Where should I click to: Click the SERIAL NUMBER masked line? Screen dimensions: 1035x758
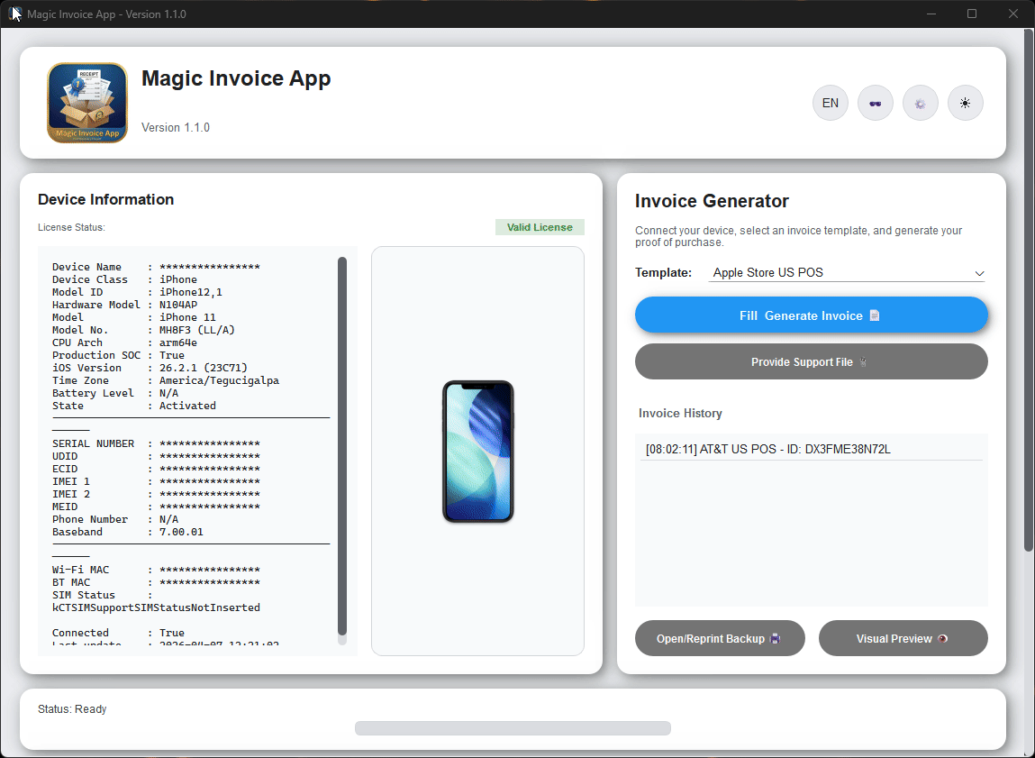click(x=156, y=443)
